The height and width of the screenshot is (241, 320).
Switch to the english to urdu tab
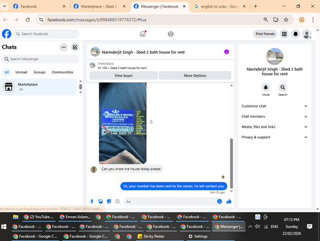220,6
